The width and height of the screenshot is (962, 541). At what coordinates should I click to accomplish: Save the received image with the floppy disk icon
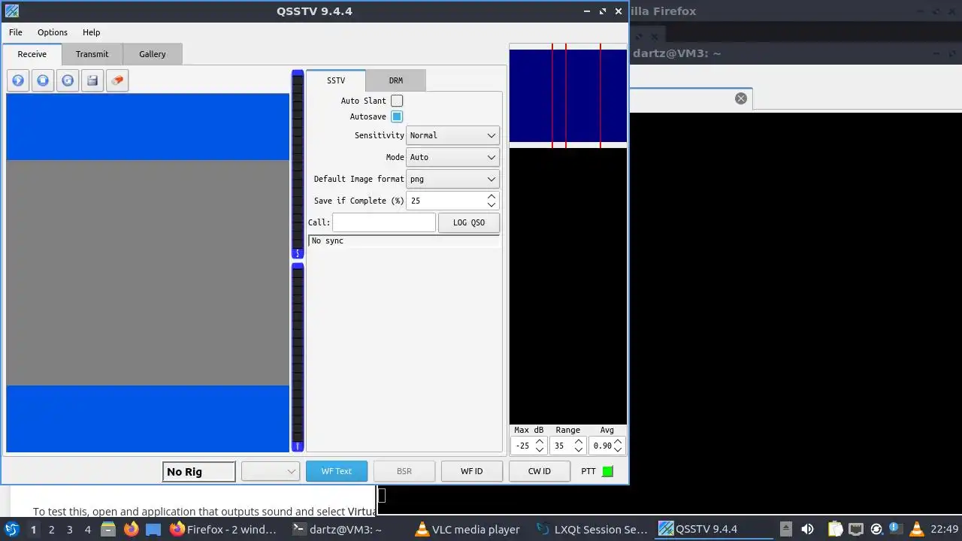coord(92,80)
